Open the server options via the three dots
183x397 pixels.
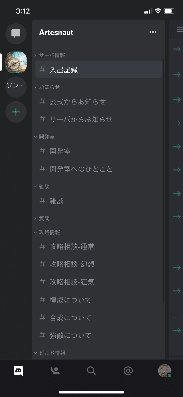click(153, 32)
